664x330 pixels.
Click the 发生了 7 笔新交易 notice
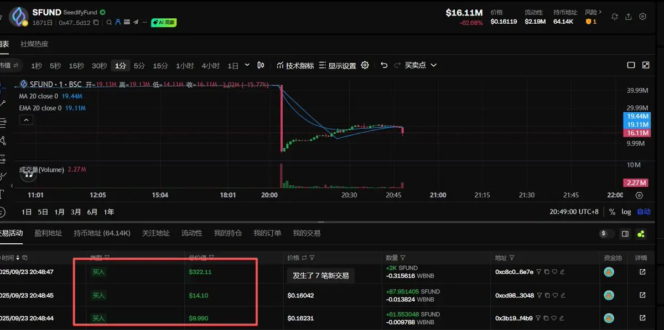[x=320, y=275]
